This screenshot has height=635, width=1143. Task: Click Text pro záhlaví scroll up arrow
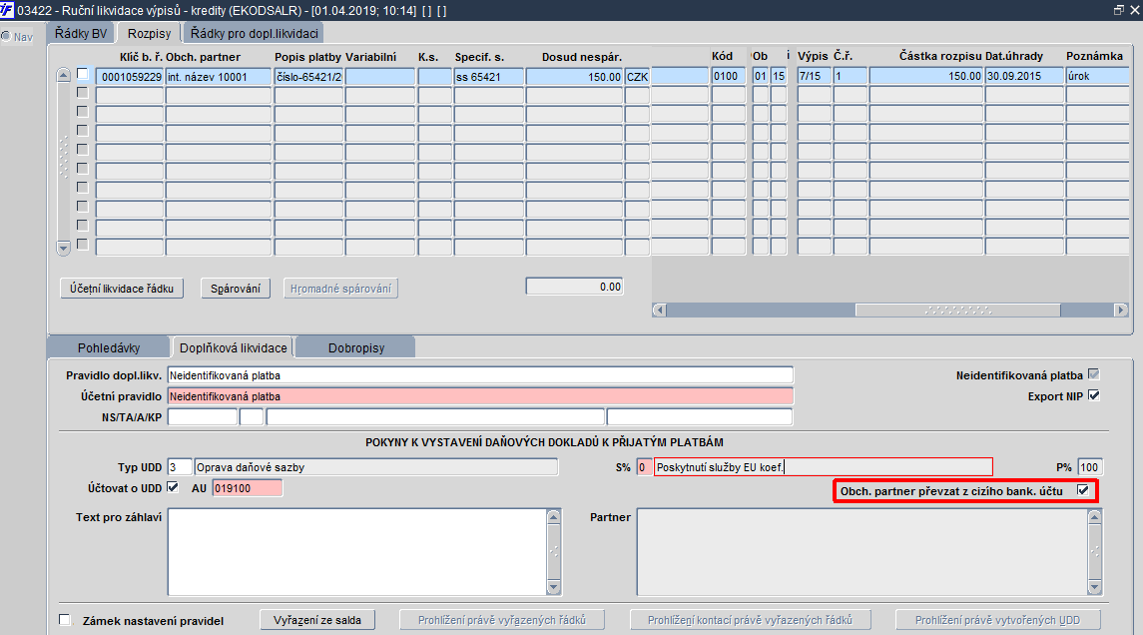tap(553, 517)
